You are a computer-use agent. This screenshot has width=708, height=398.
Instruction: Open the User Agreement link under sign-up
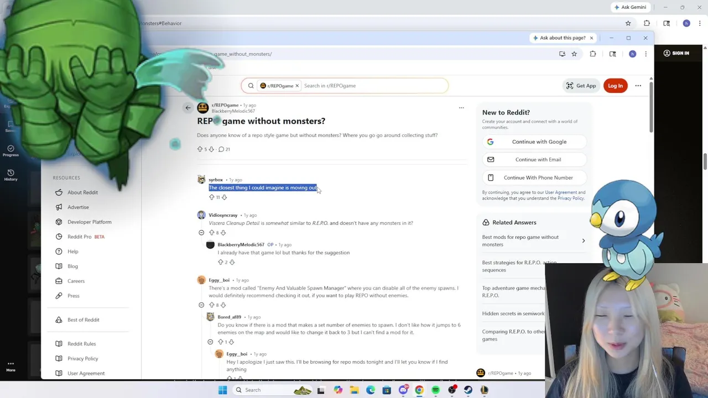tap(560, 192)
